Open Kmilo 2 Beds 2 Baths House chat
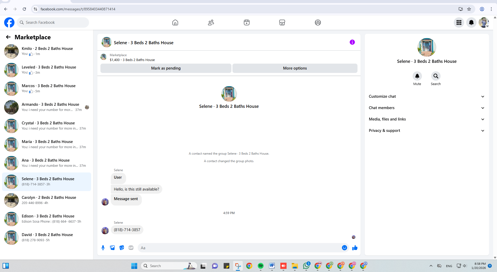Image resolution: width=497 pixels, height=272 pixels. click(x=47, y=51)
